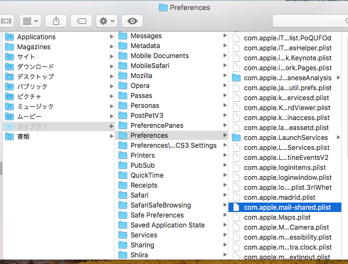Expand Mobile Documents disclosure arrow
Screen dimensions: 348x264
coord(225,55)
